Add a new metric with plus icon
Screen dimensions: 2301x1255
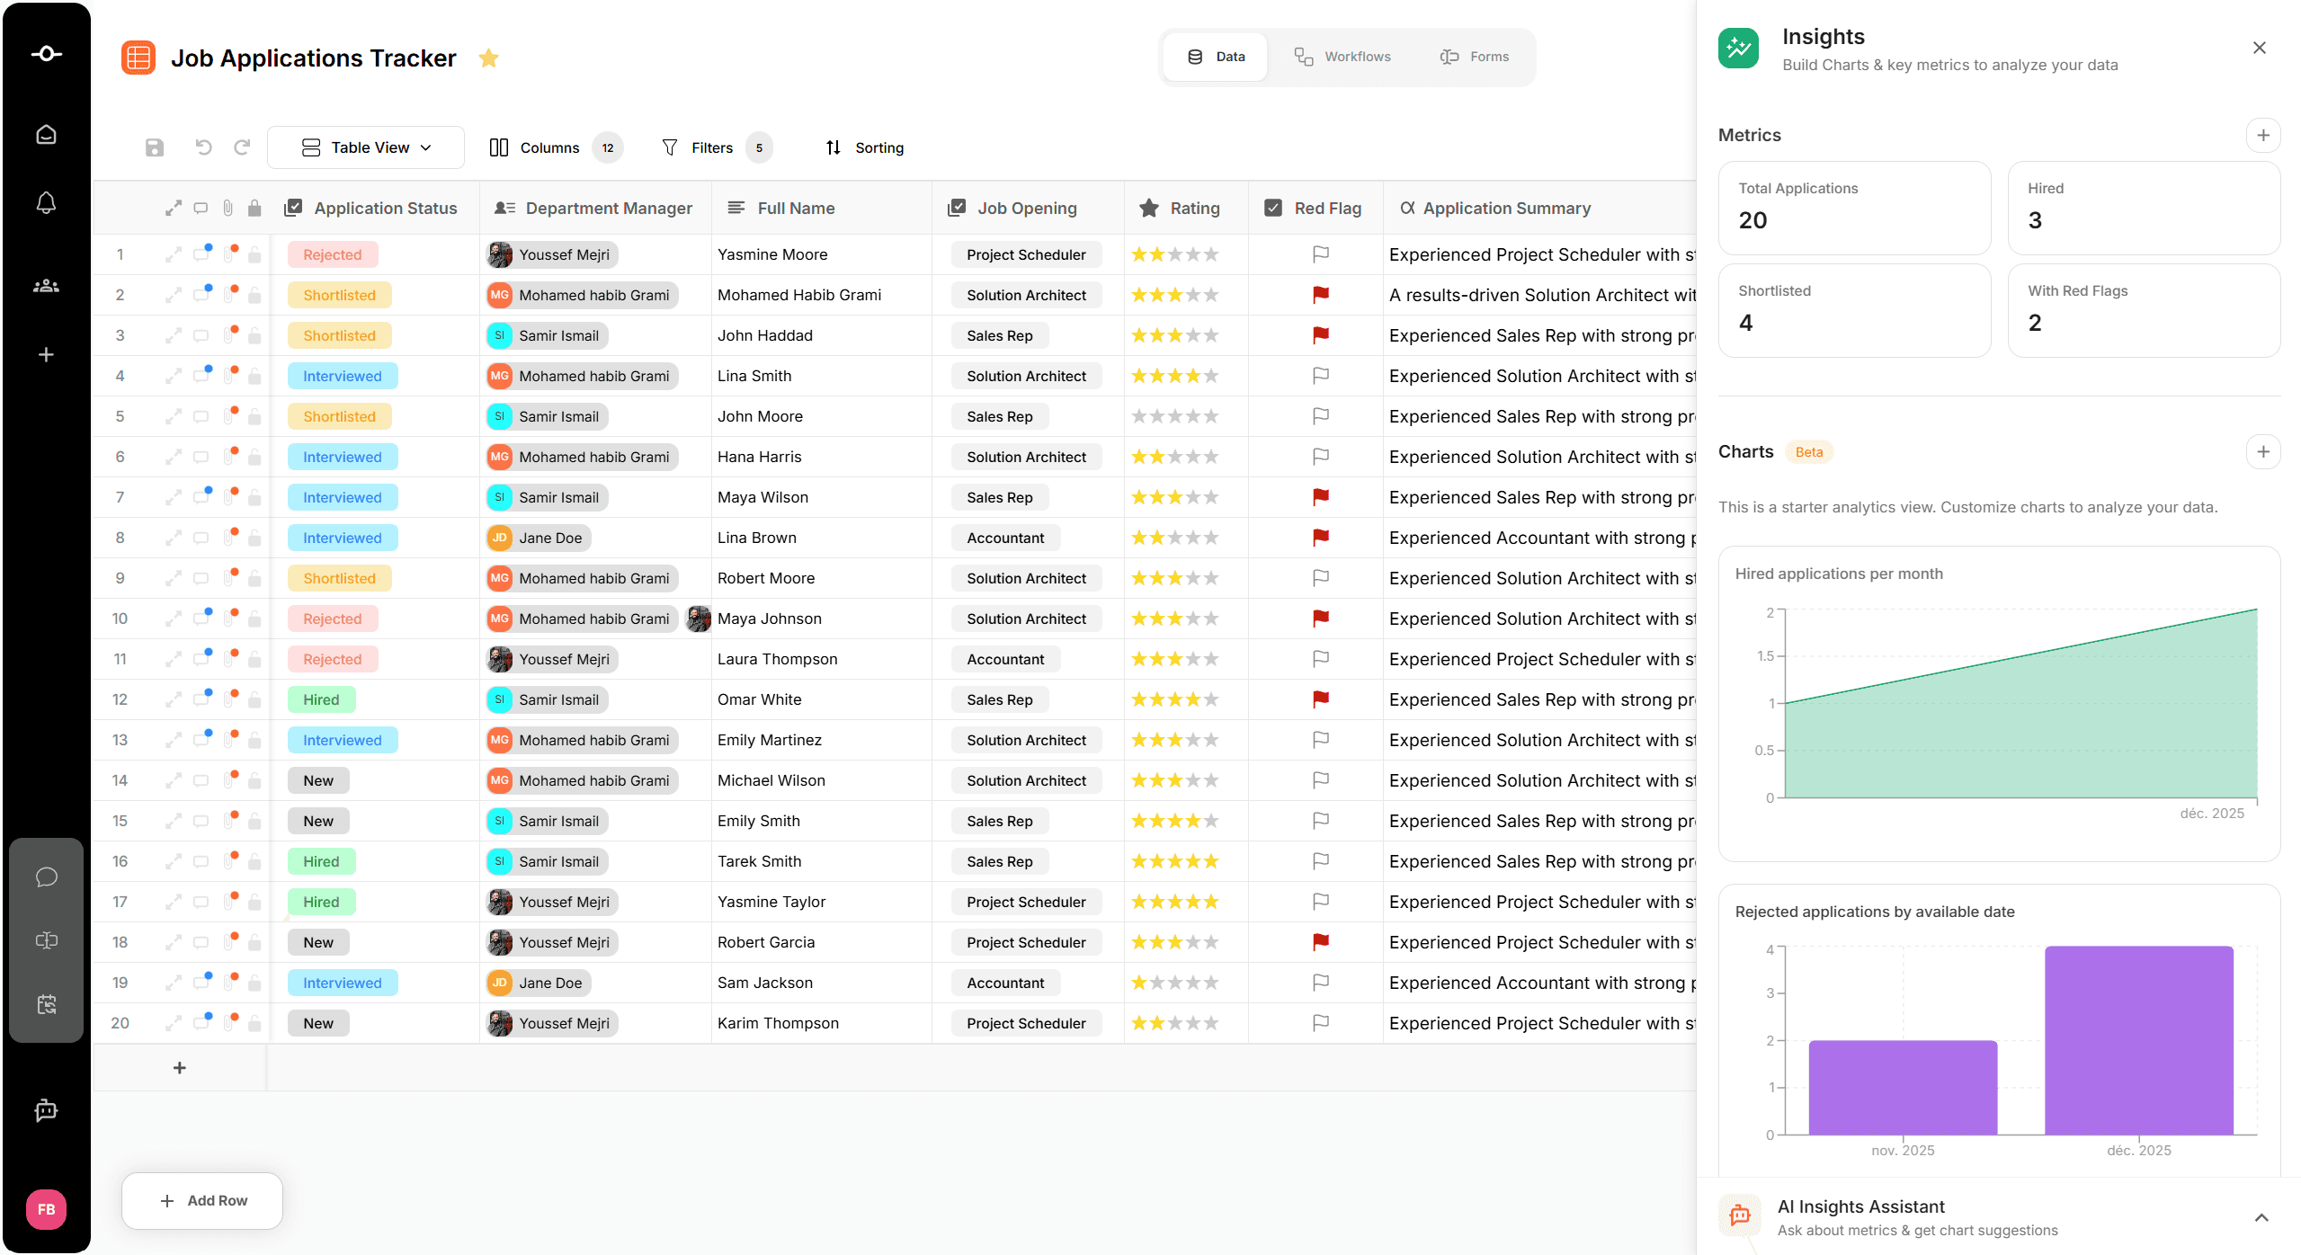coord(2262,136)
